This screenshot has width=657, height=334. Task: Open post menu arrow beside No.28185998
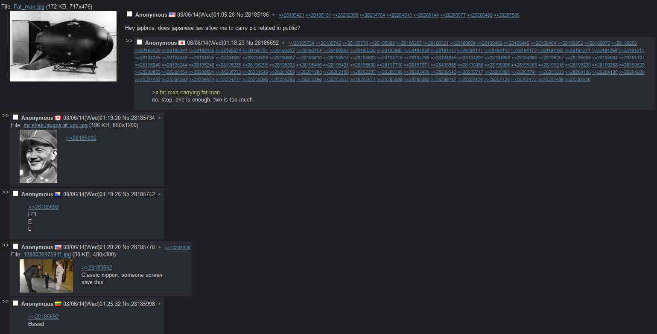click(x=160, y=304)
